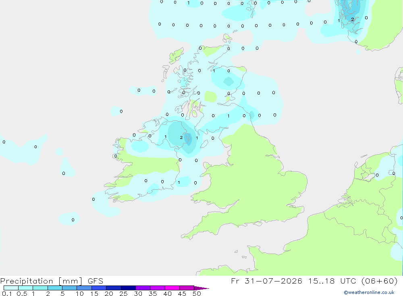The height and width of the screenshot is (296, 403).
Task: Click the 0.1–0.5 mm legend color swatch
Action: pos(11,288)
